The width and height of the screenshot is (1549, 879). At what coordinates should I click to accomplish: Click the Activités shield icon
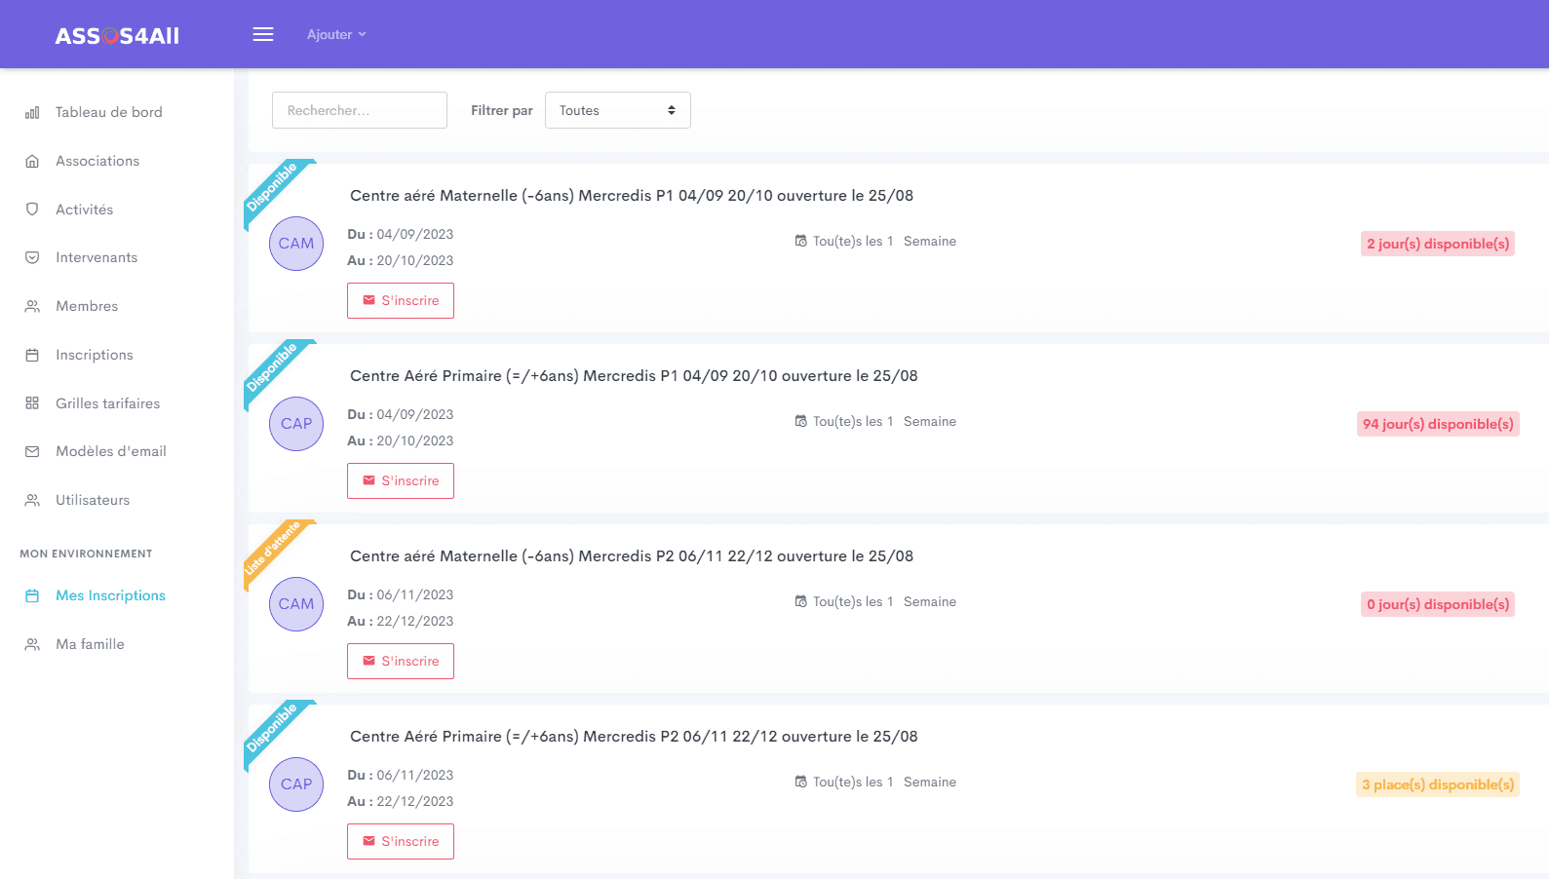32,210
